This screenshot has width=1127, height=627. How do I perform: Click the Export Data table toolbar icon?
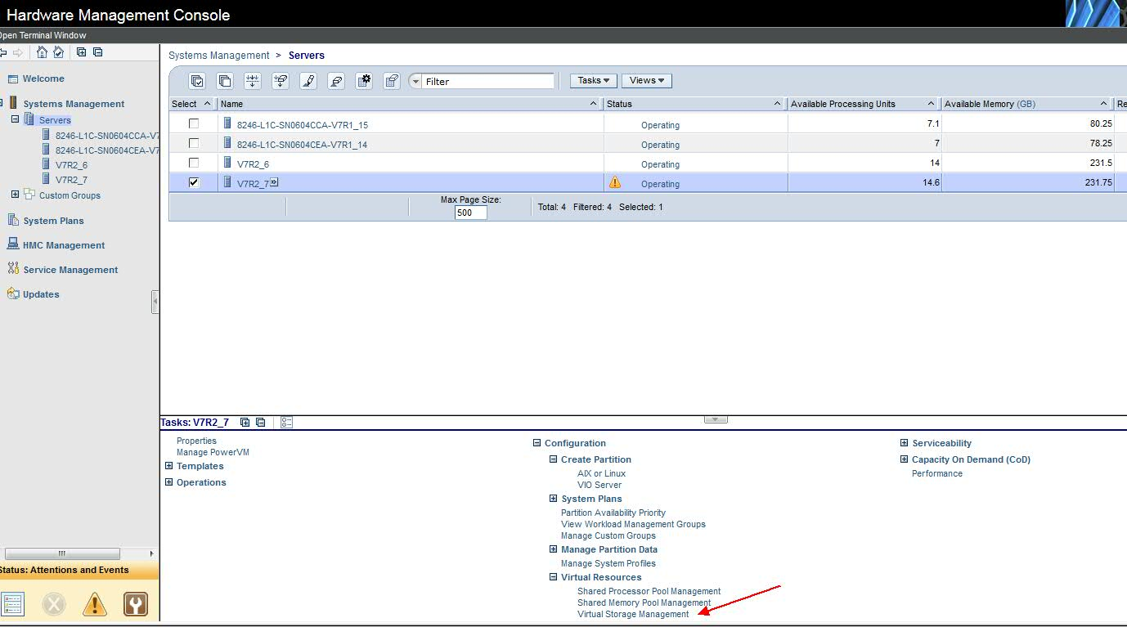point(392,81)
